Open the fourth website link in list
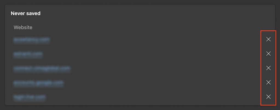Viewport: 280px width, 110px height. [38, 83]
